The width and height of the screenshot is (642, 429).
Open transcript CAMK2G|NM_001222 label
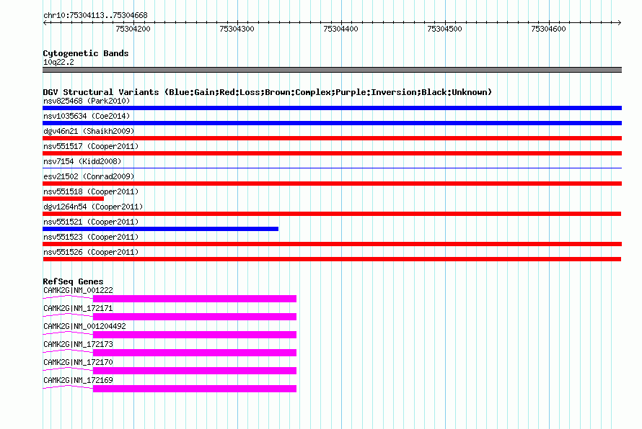tap(78, 291)
